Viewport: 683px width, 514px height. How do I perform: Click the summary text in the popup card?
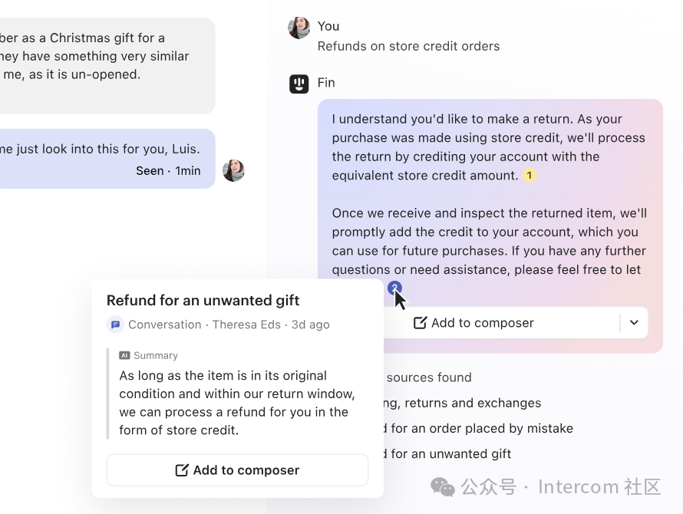click(236, 403)
